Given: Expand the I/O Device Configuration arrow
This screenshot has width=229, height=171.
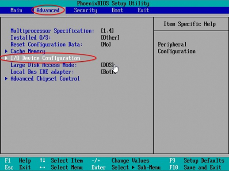Looking at the screenshot, I should click(6, 58).
